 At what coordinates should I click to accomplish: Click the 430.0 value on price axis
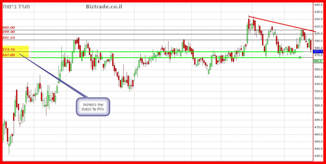click(319, 156)
